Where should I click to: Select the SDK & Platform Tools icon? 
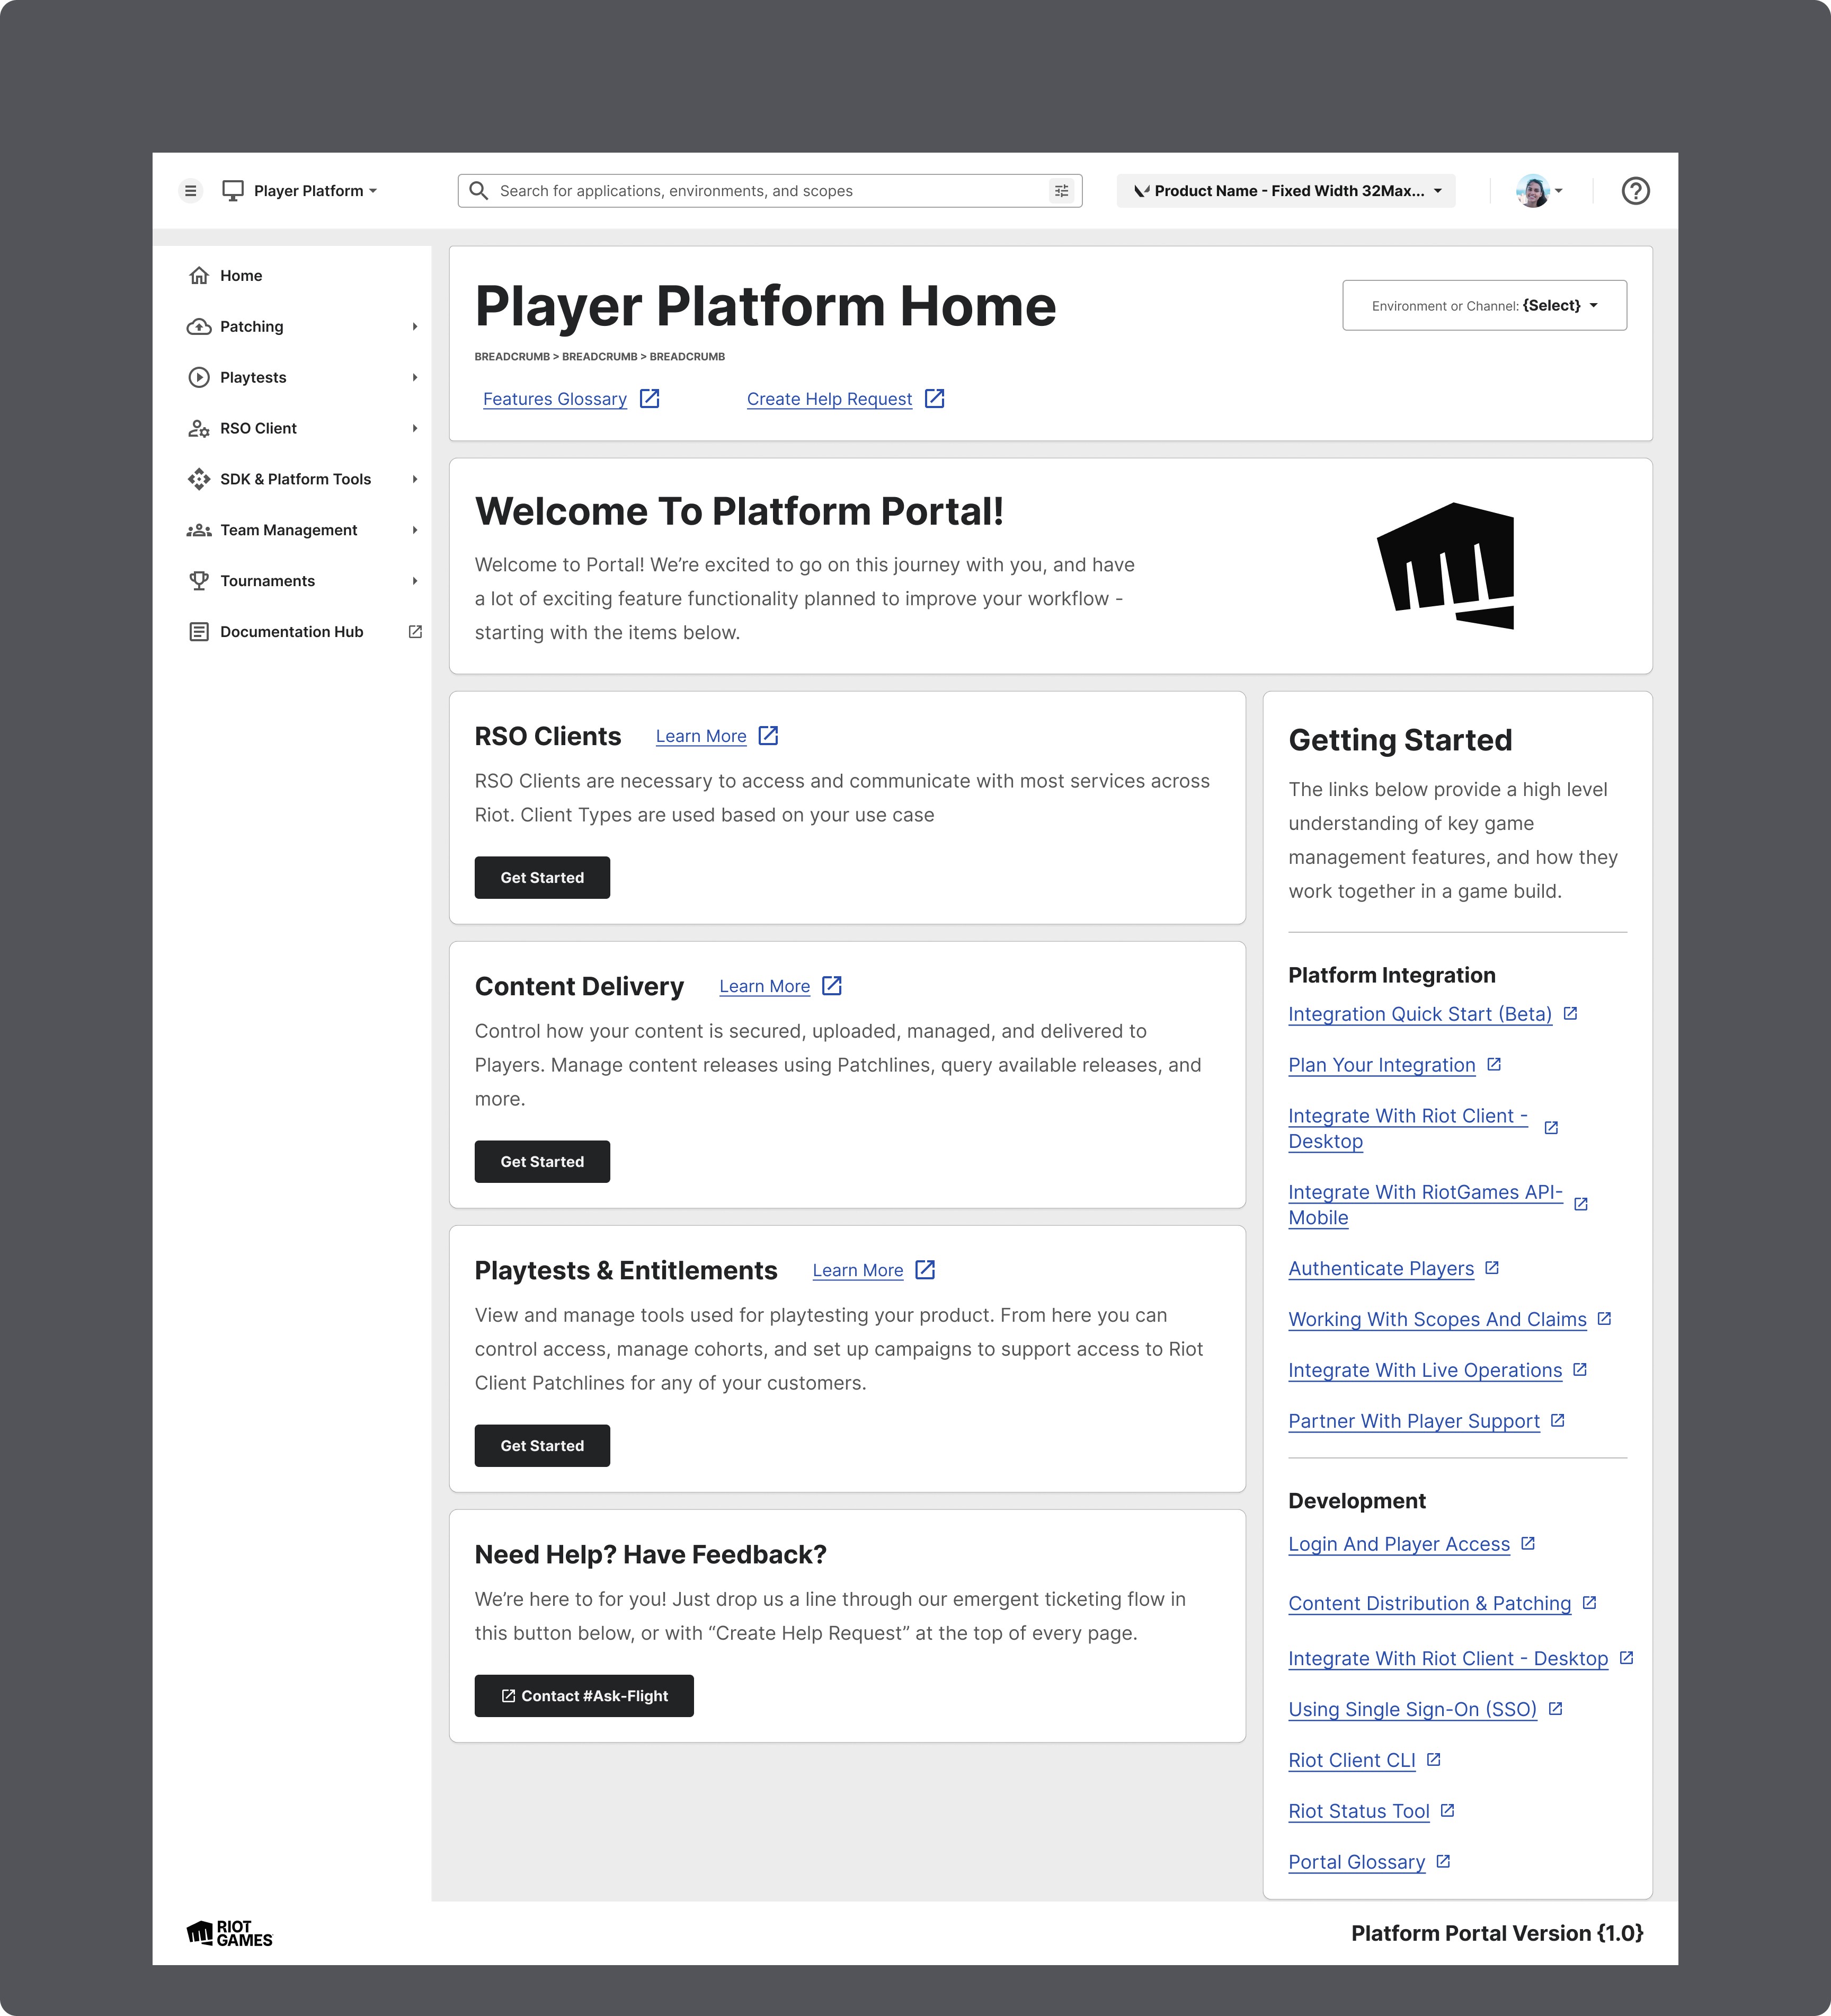199,479
